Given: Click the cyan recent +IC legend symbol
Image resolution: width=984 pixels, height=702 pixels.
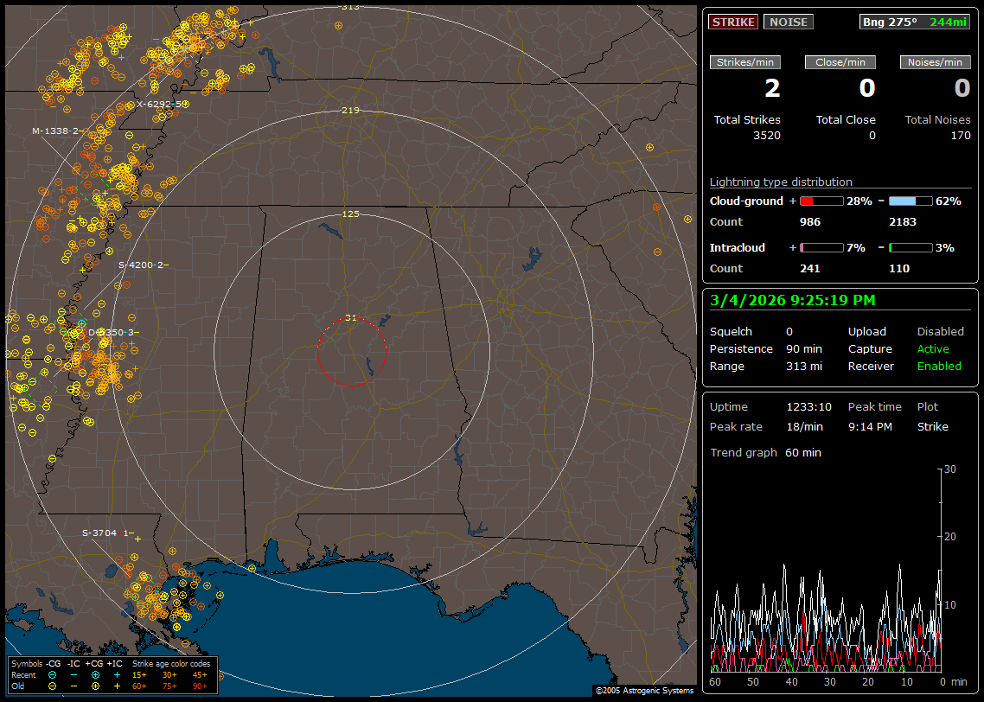Looking at the screenshot, I should click(117, 674).
